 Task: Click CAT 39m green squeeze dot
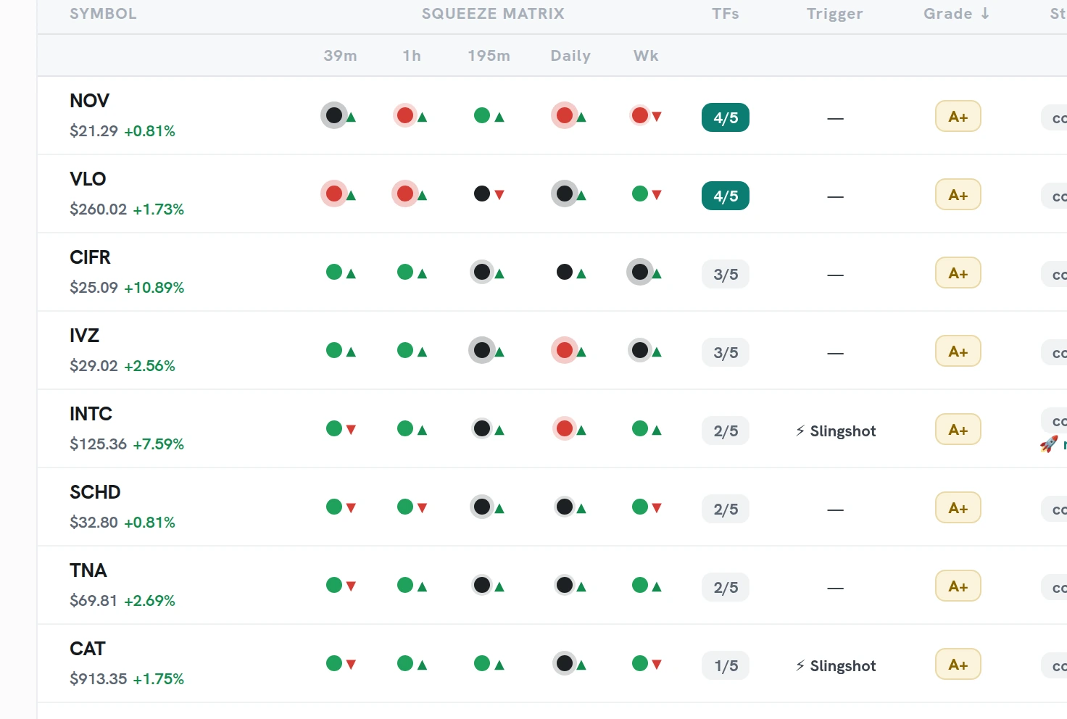click(334, 663)
